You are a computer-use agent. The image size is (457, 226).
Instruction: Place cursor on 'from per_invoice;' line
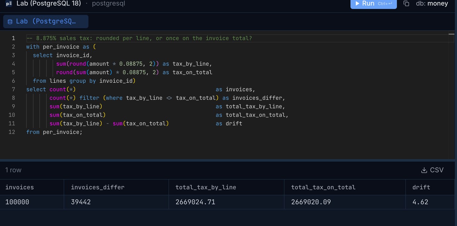[x=54, y=132]
